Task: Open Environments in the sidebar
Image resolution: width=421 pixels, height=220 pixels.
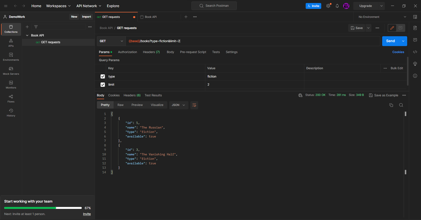Action: [x=11, y=57]
